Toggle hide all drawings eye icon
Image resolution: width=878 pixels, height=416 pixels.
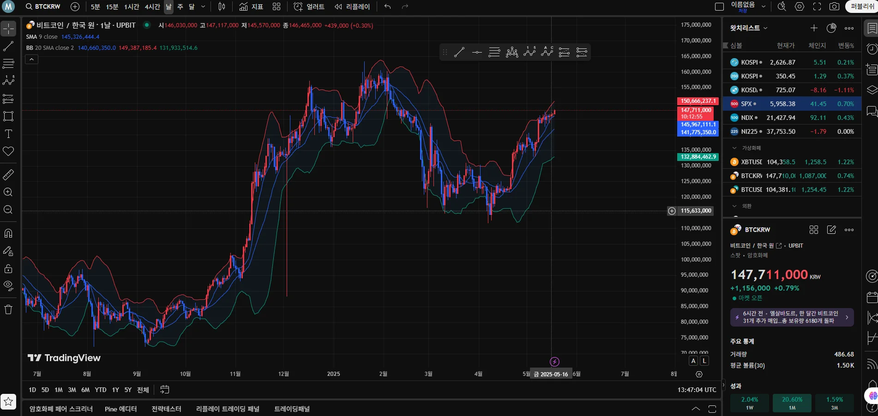[8, 286]
